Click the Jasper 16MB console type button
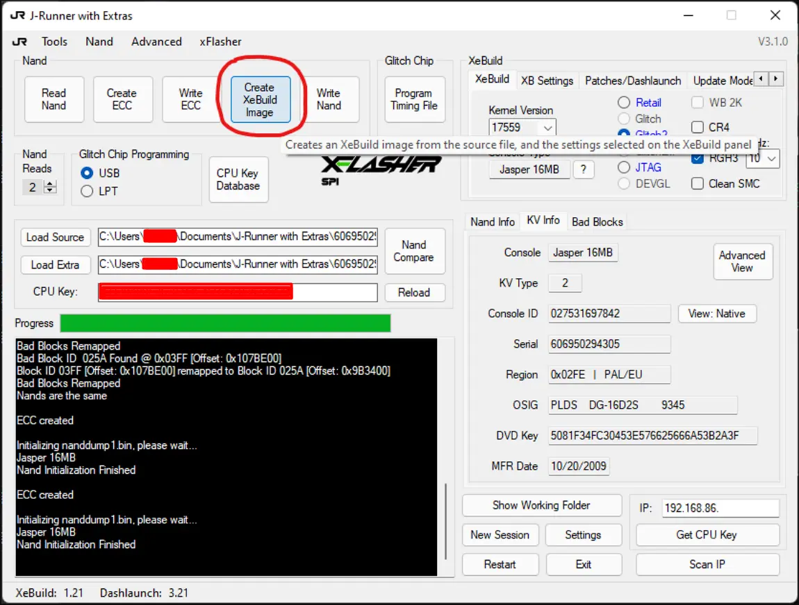Screen dimensions: 799x605 tap(529, 169)
